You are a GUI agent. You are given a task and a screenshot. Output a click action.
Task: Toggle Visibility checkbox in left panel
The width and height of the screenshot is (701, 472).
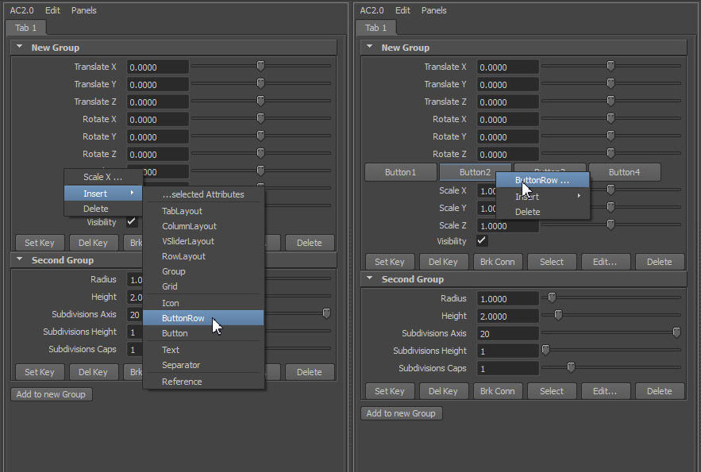tap(132, 222)
